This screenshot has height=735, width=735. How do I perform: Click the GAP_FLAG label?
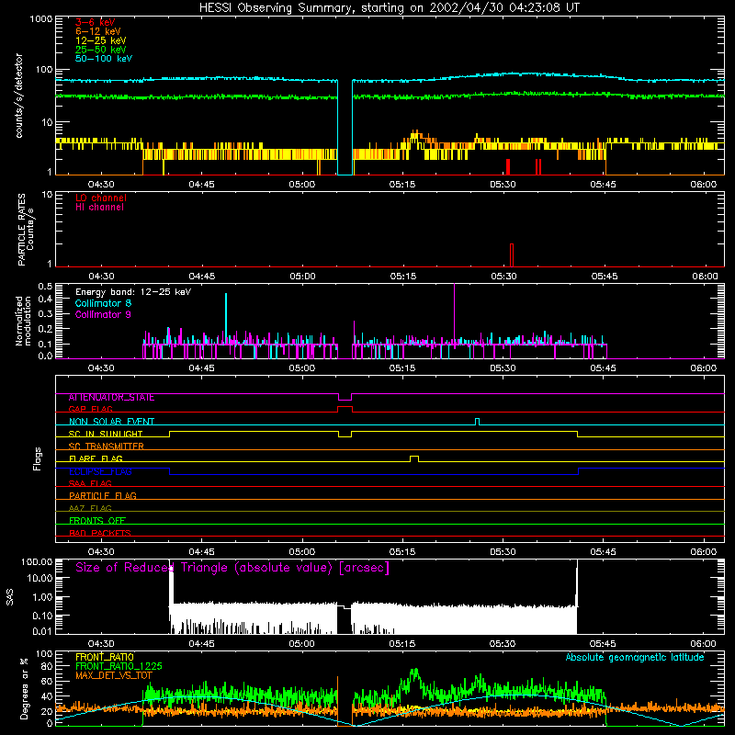tap(90, 409)
